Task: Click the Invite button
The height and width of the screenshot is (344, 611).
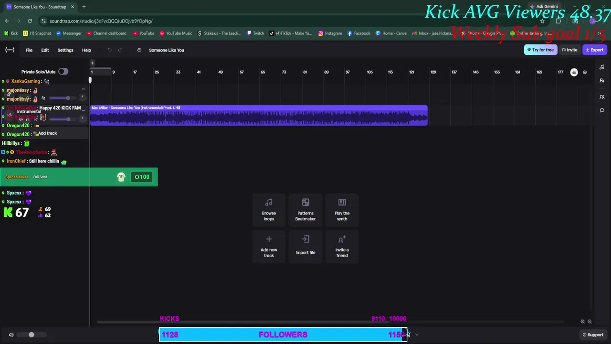Action: (569, 50)
